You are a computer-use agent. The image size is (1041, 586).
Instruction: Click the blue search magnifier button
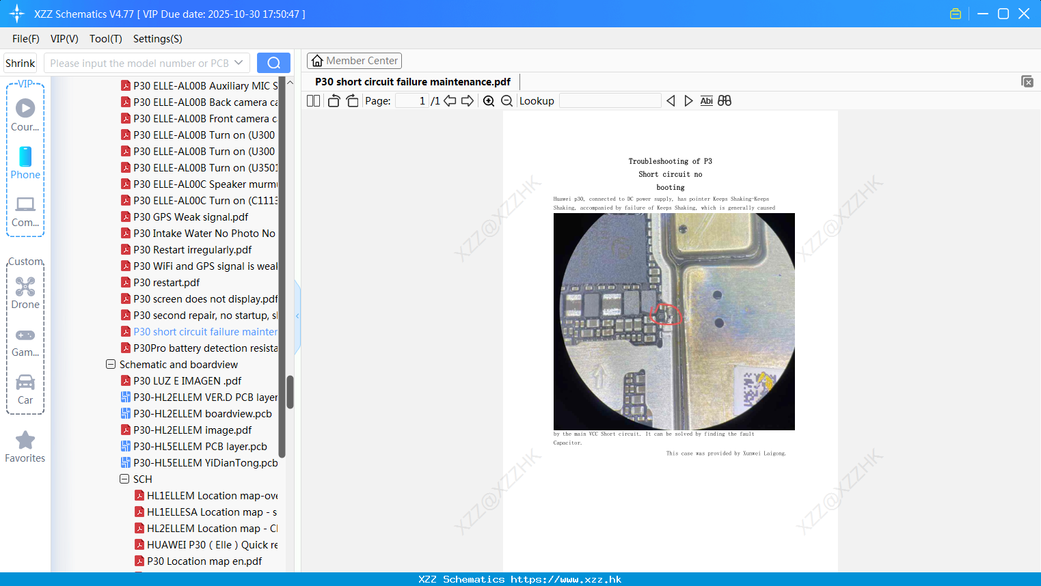point(273,63)
